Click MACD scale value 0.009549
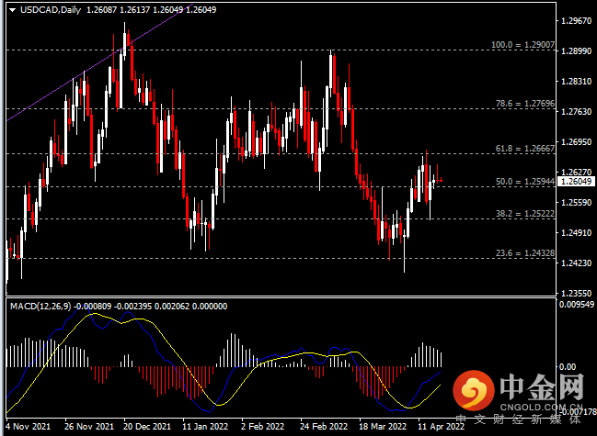Screen dimensions: 597x436 tap(577, 305)
